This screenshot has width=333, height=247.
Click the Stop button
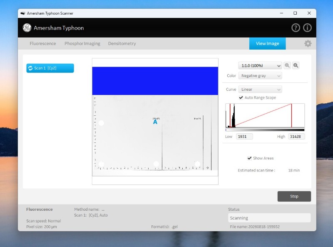294,197
